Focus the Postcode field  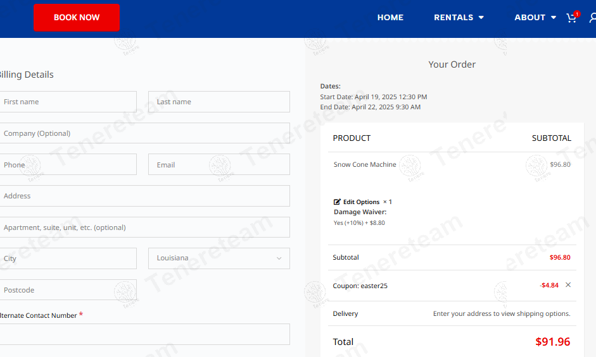[68, 290]
